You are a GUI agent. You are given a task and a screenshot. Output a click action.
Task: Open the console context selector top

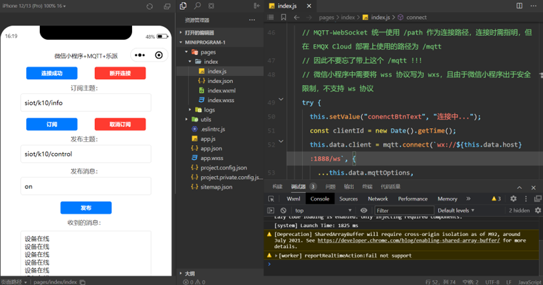(x=323, y=210)
